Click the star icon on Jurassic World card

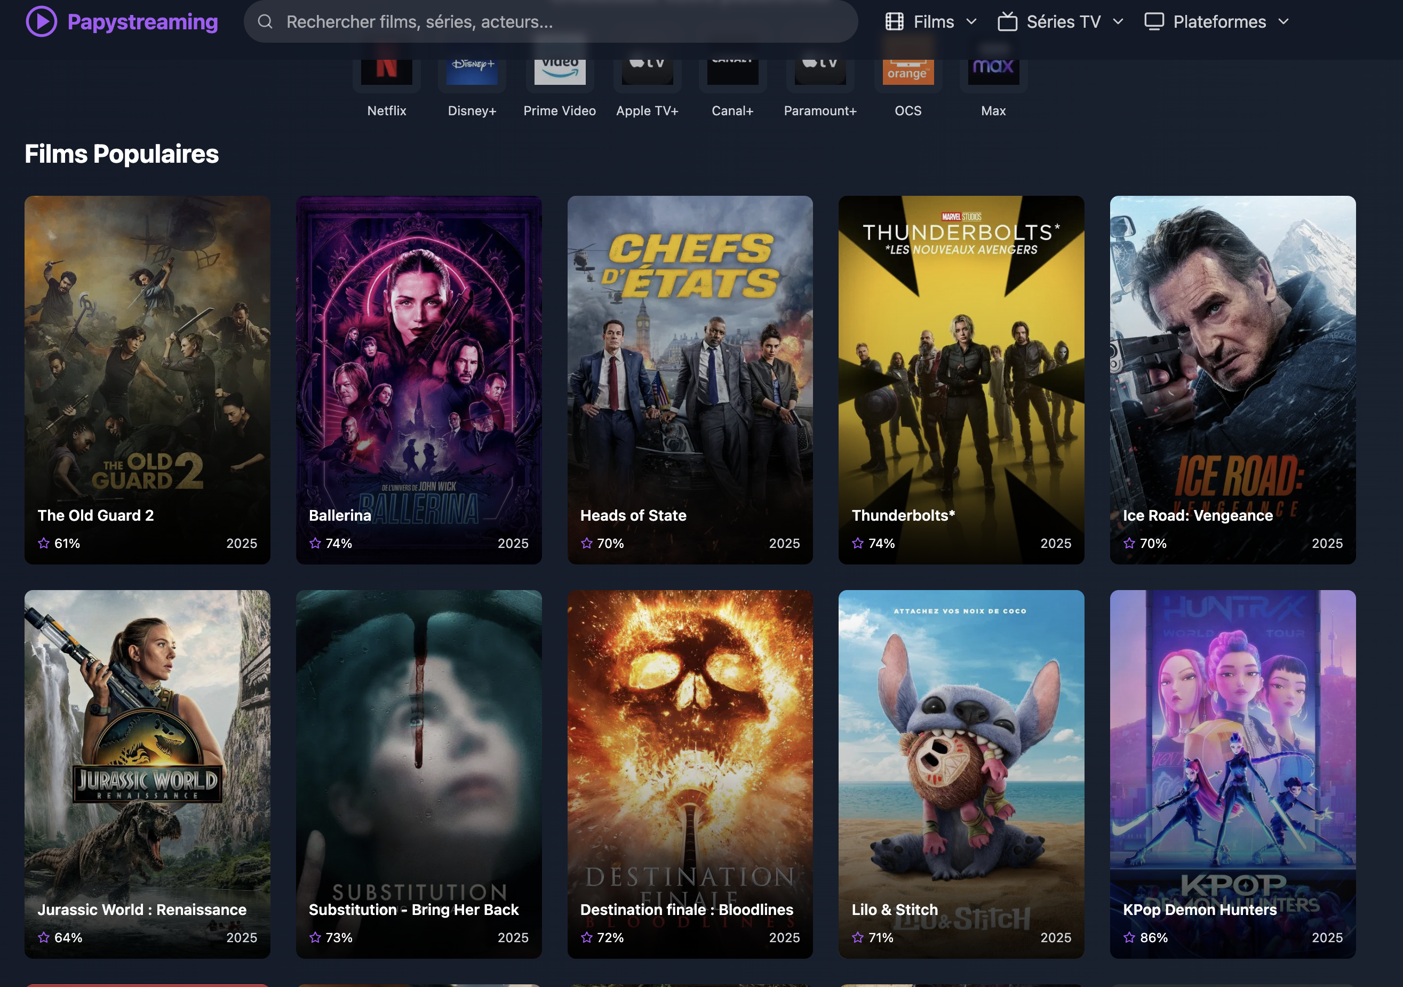(x=44, y=937)
